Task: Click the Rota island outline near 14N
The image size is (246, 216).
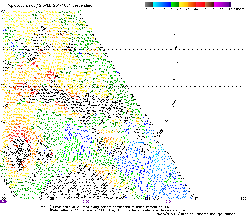Action: pos(167,121)
